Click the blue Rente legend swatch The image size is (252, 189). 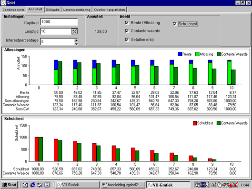180,54
